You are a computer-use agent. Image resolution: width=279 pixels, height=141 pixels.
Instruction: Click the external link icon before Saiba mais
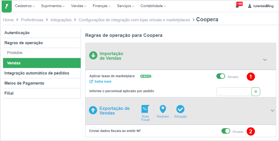tap(91, 81)
